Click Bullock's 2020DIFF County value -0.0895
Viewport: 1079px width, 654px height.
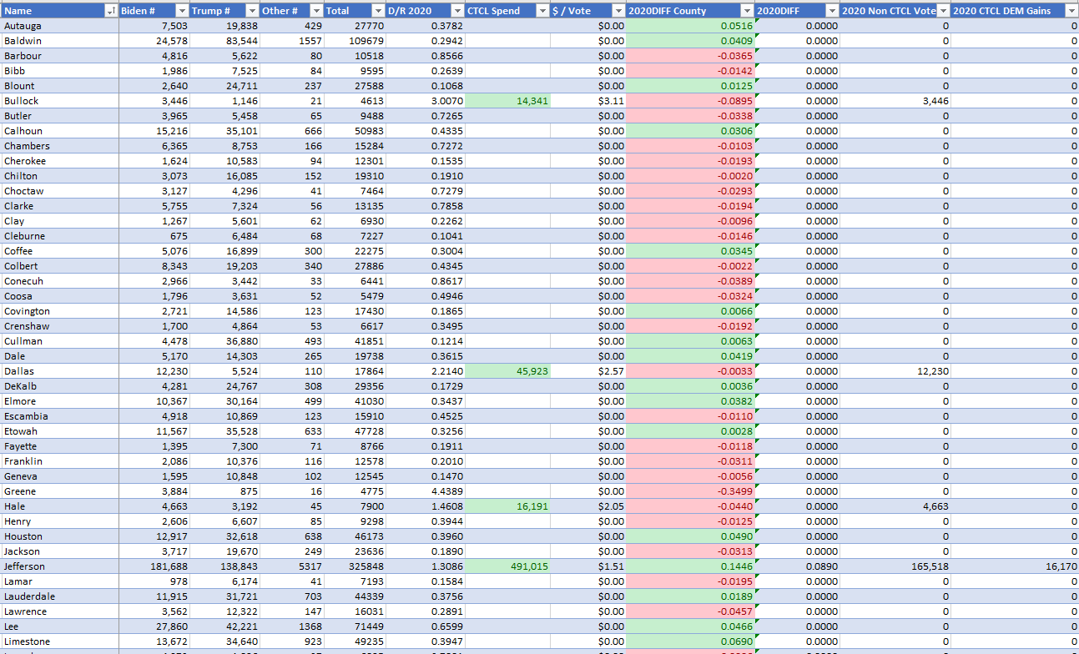point(690,101)
